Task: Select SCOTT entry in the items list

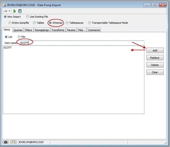Action: 7,48
